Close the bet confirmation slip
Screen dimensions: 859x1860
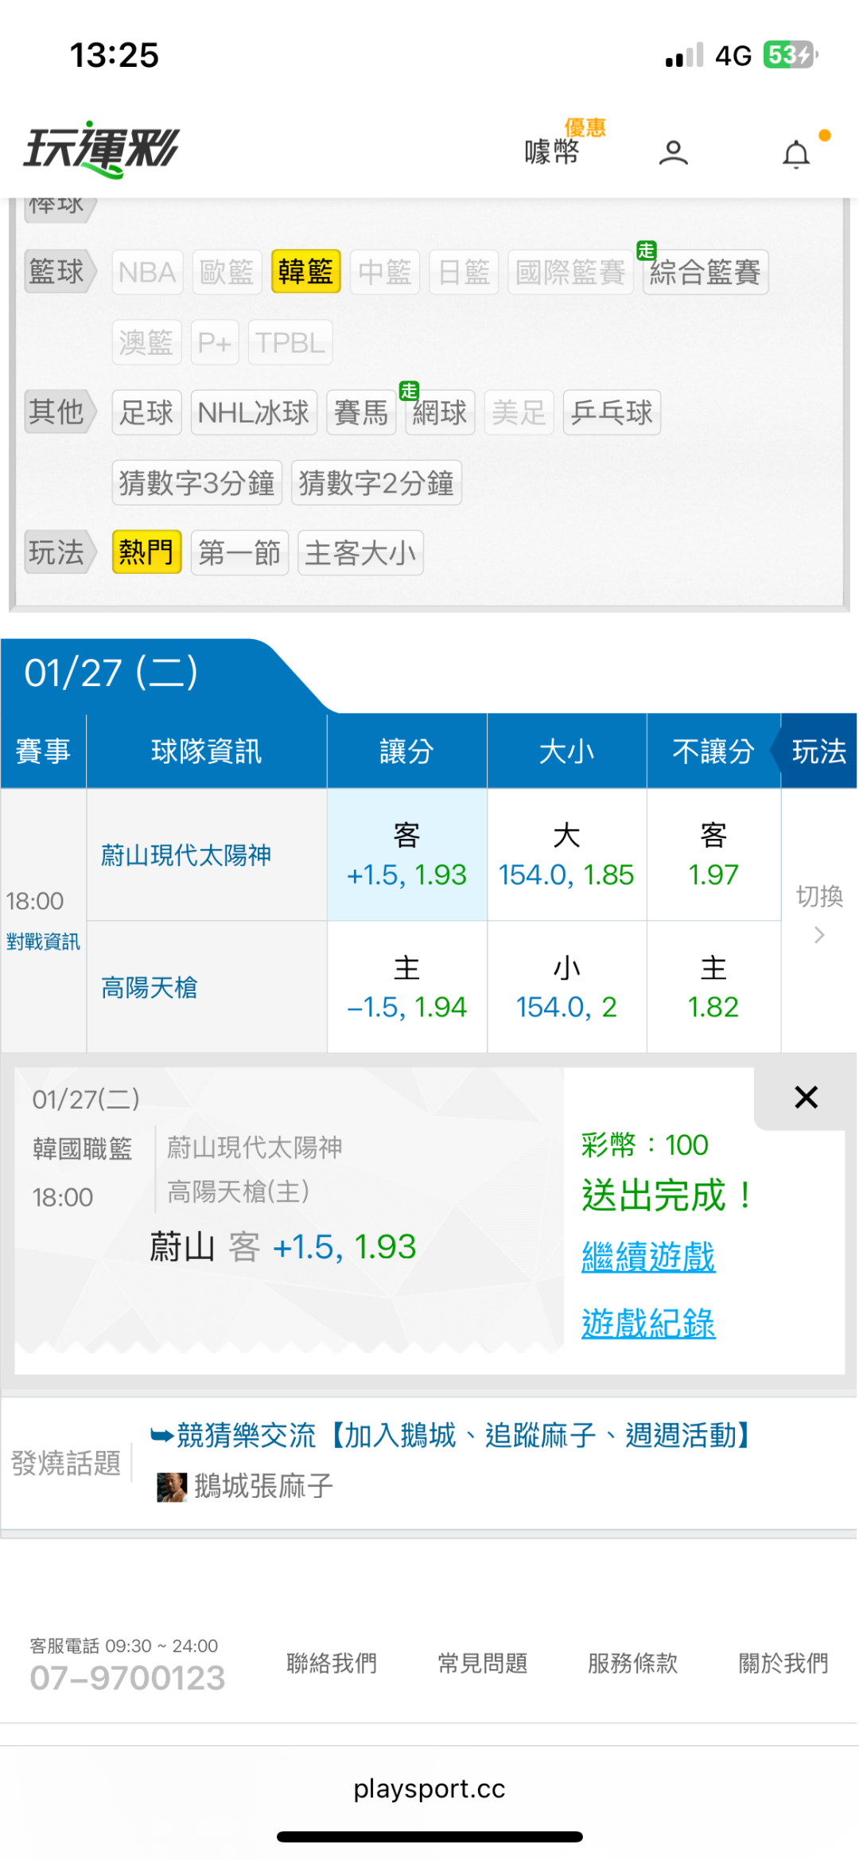coord(806,1098)
